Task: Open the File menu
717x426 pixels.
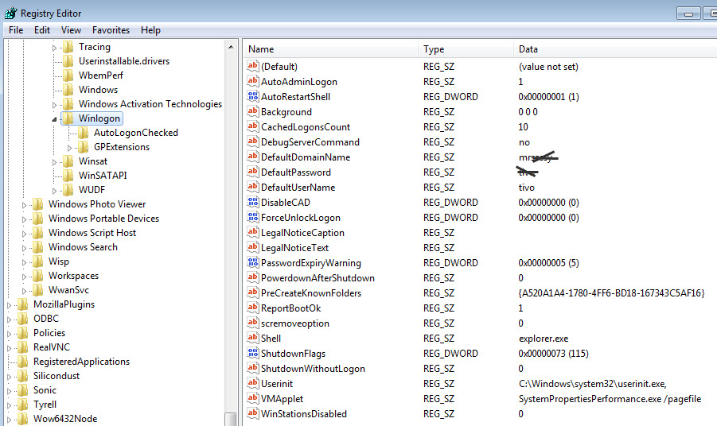Action: tap(16, 30)
